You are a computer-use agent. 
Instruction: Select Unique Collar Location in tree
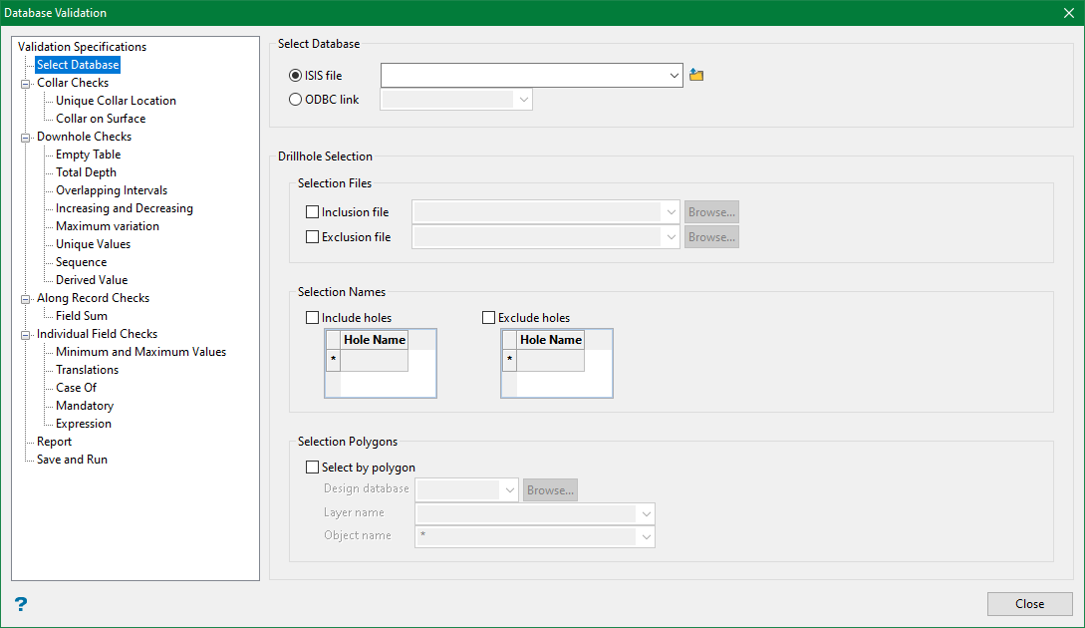tap(116, 101)
